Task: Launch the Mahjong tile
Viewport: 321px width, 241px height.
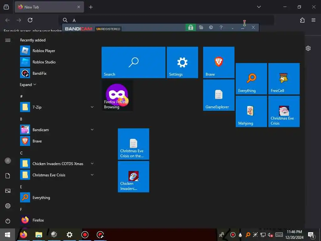Action: pyautogui.click(x=251, y=111)
